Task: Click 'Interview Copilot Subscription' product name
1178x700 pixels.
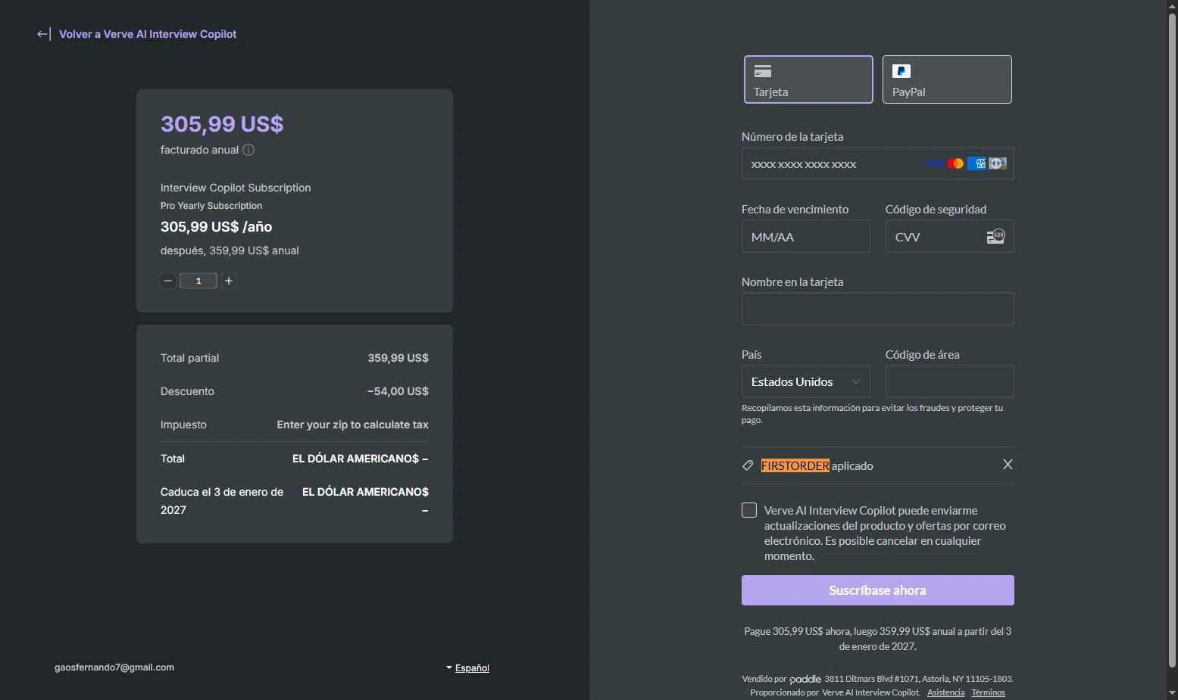Action: point(236,188)
